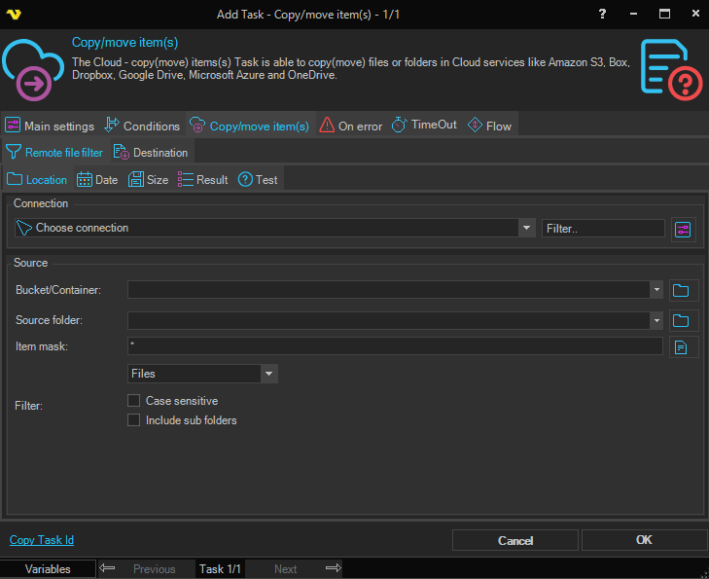Click the connection settings icon beside Filter
709x579 pixels.
(683, 229)
